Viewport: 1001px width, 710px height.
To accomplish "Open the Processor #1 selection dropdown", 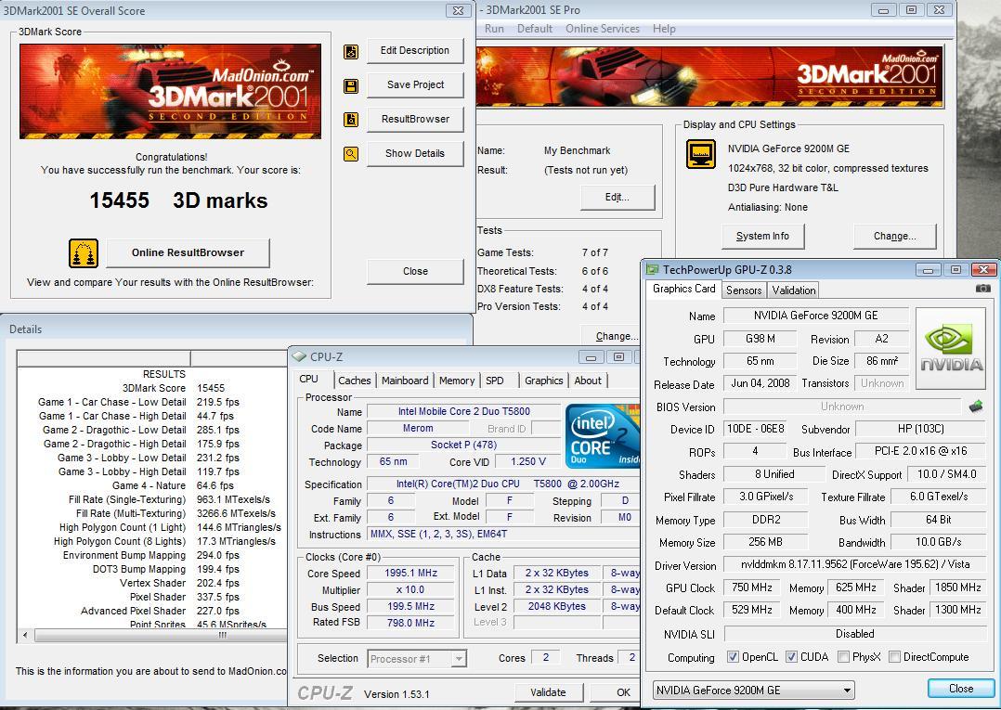I will (417, 658).
